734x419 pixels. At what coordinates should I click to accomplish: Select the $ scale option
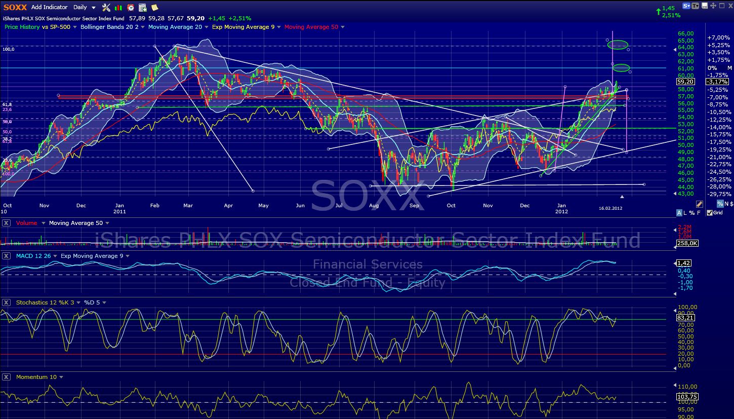pyautogui.click(x=730, y=204)
